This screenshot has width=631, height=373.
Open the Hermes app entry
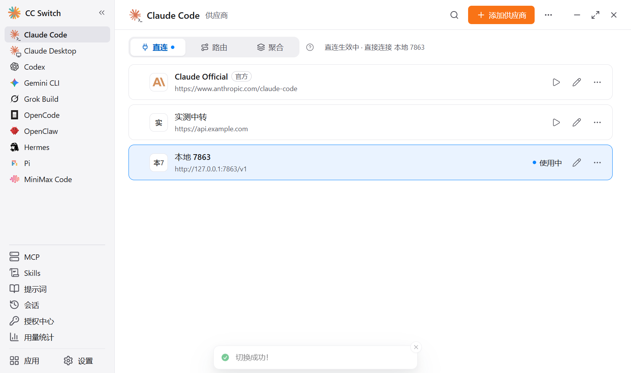point(57,147)
